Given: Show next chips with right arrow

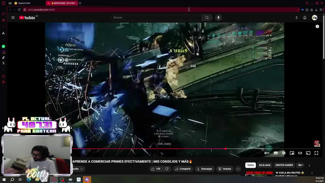Looking at the screenshot, I should 309,165.
